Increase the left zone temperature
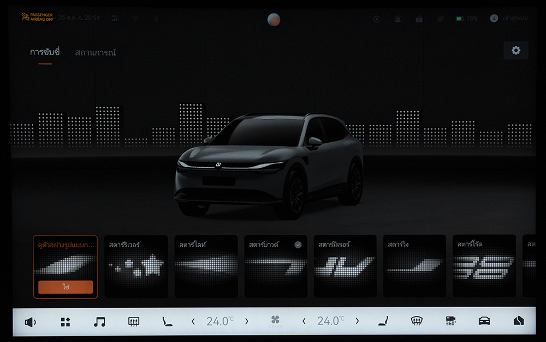Image resolution: width=546 pixels, height=342 pixels. [x=246, y=321]
